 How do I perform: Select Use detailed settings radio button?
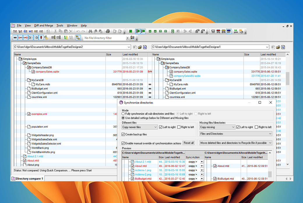pyautogui.click(x=123, y=118)
